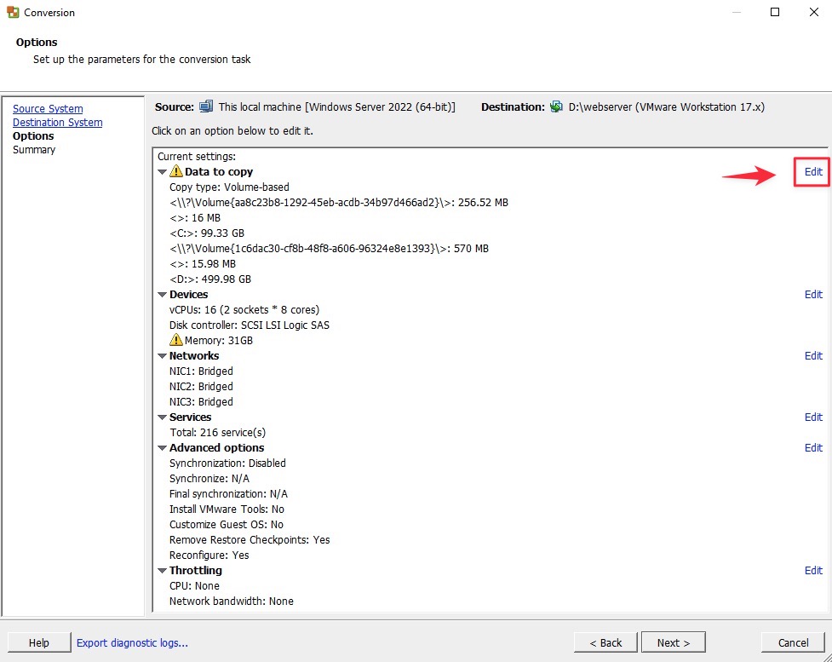Grab the window resize grip corner
This screenshot has width=832, height=662.
point(827,657)
